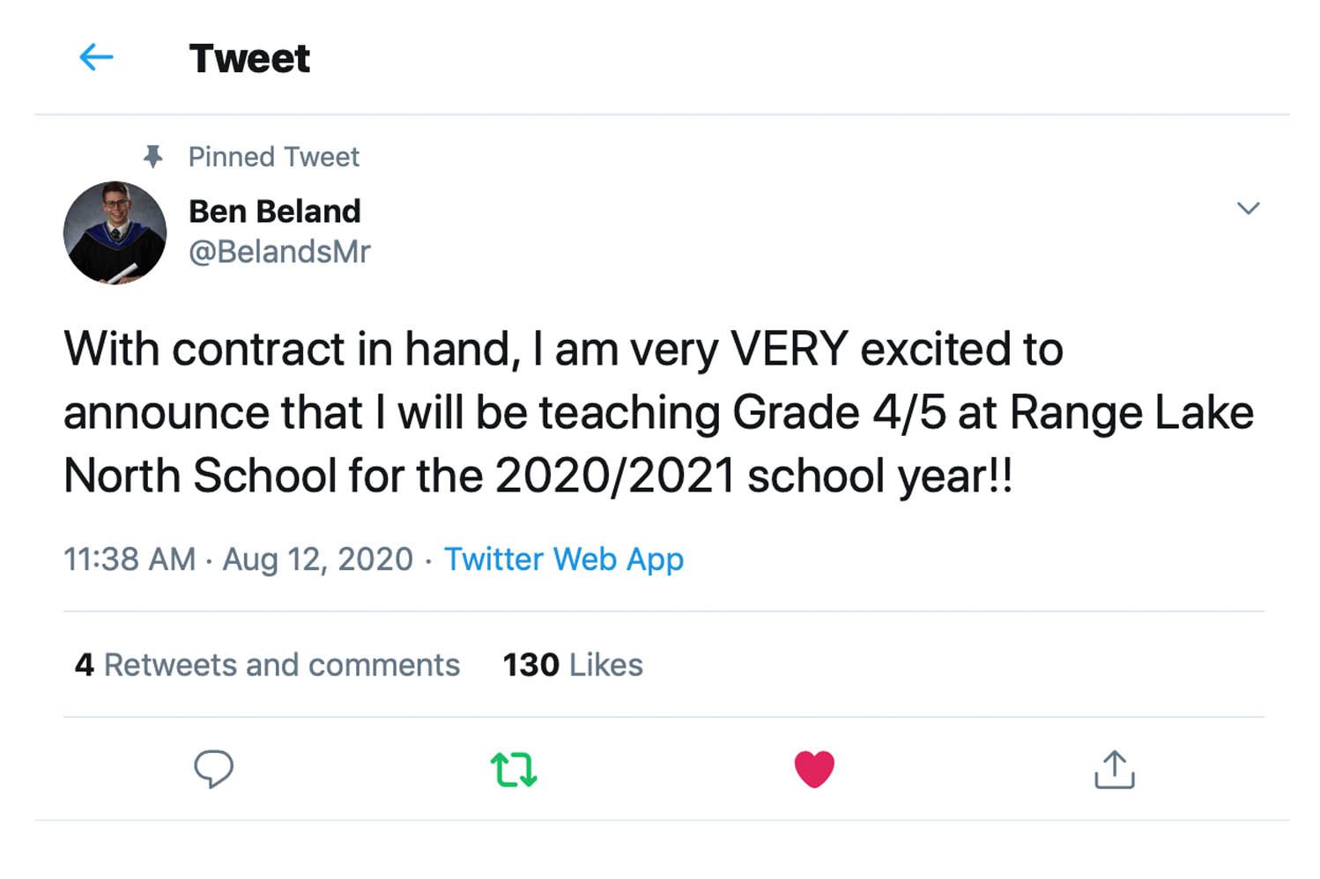Go back using the blue arrow
The image size is (1320, 879).
tap(96, 58)
